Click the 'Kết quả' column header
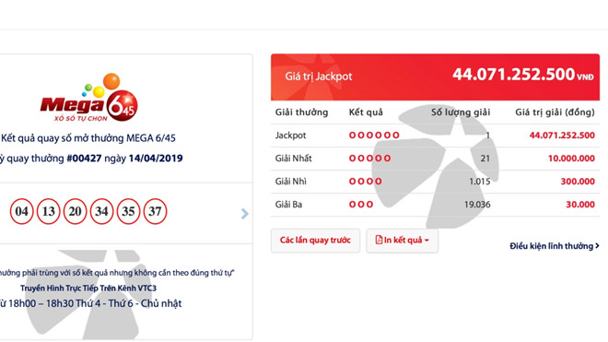 (366, 112)
